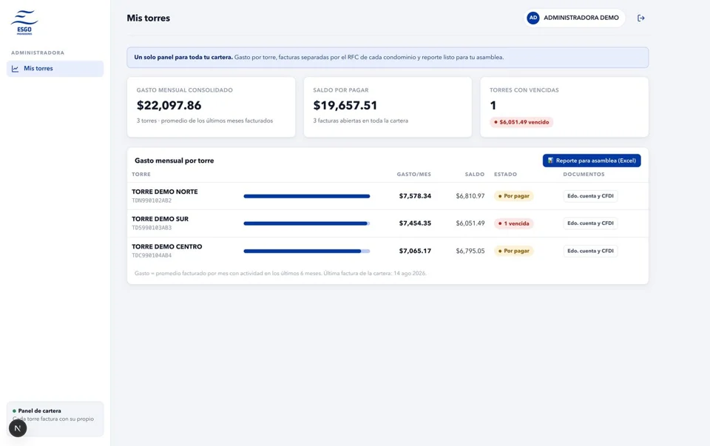The height and width of the screenshot is (446, 710).
Task: Click the Torre Demo Norte spending bar
Action: tap(306, 196)
